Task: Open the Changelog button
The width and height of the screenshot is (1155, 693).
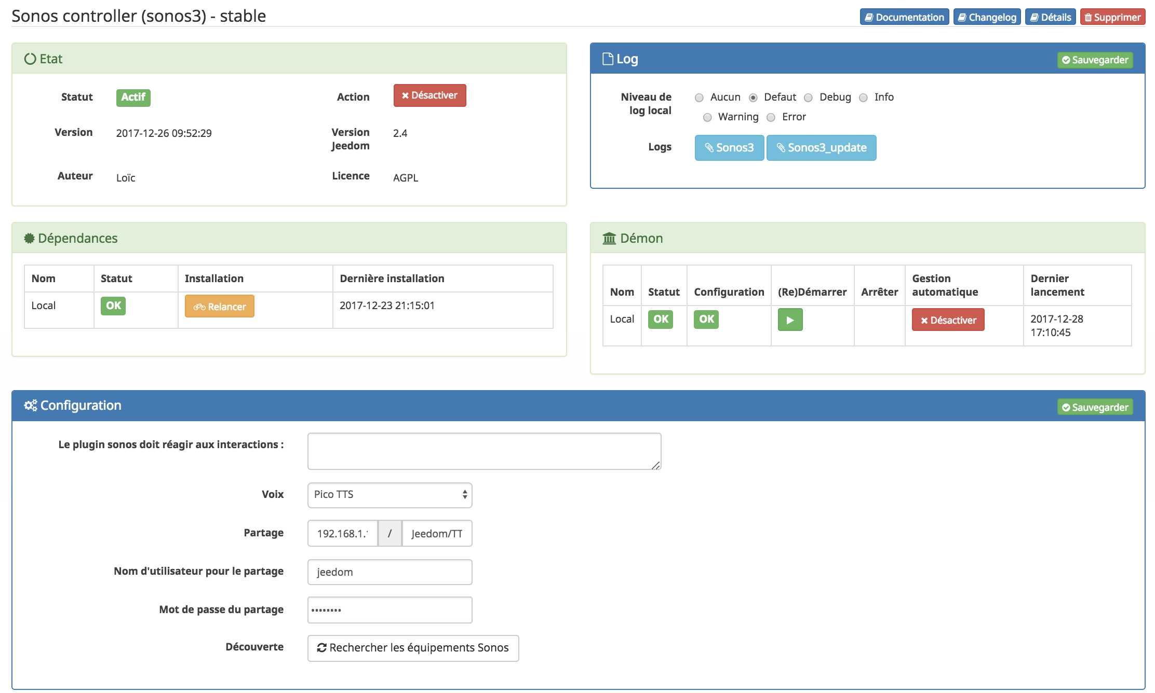Action: coord(987,17)
